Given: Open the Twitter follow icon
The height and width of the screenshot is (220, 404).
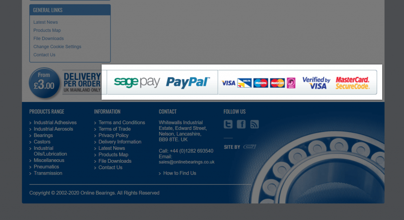Looking at the screenshot, I should click(228, 124).
